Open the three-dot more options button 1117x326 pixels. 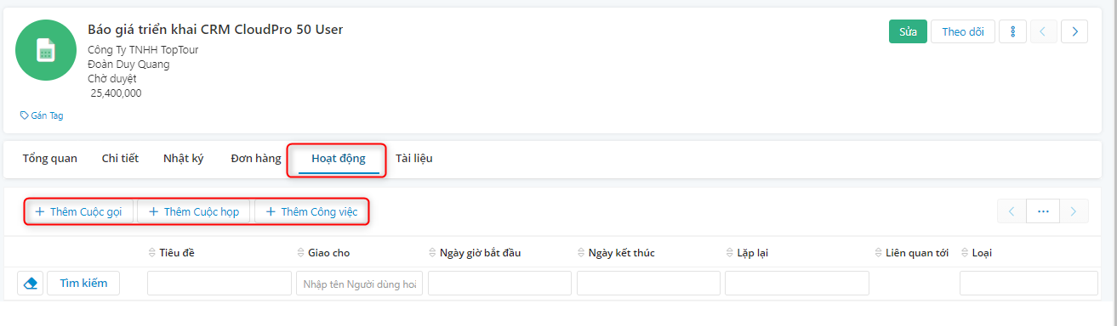tap(1012, 31)
